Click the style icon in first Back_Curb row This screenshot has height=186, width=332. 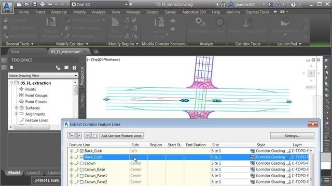point(253,151)
